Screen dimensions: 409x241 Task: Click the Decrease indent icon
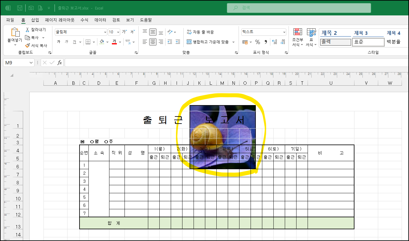click(170, 42)
